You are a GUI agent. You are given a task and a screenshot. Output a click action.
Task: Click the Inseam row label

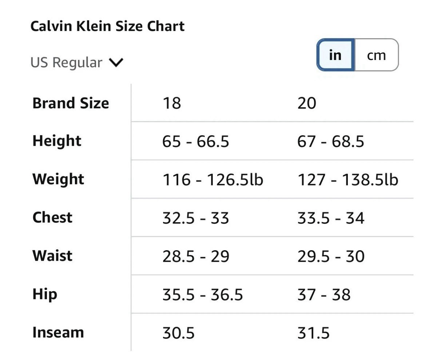(58, 333)
